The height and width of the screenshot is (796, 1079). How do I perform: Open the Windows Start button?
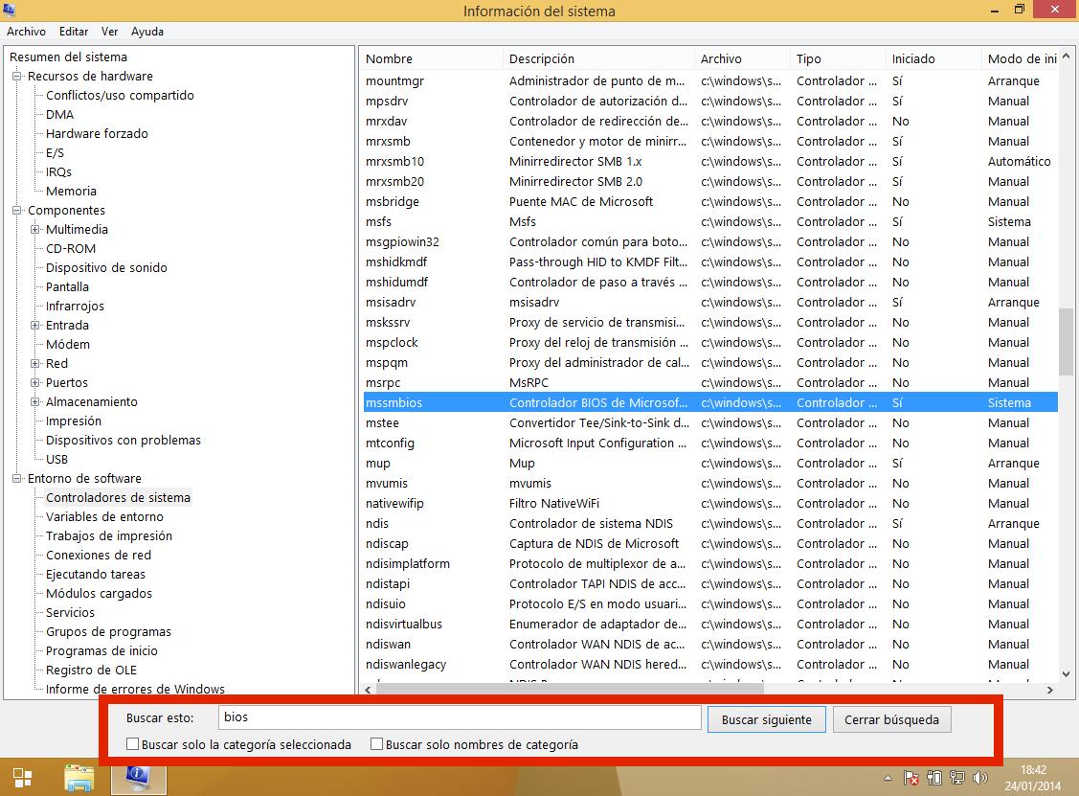click(22, 779)
